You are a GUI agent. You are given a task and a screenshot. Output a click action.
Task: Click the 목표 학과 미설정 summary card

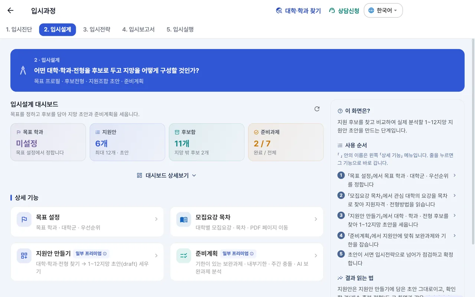[x=48, y=142]
